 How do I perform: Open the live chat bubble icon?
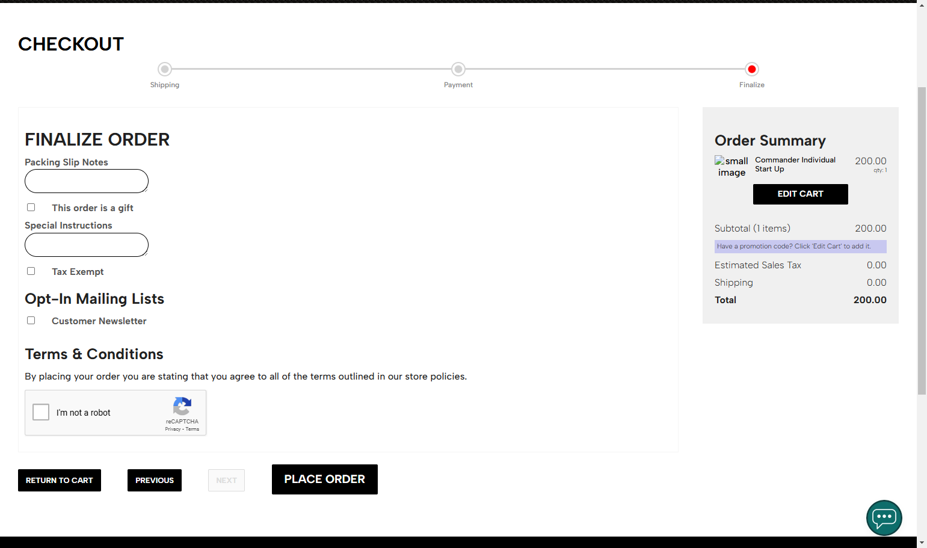[x=884, y=517]
